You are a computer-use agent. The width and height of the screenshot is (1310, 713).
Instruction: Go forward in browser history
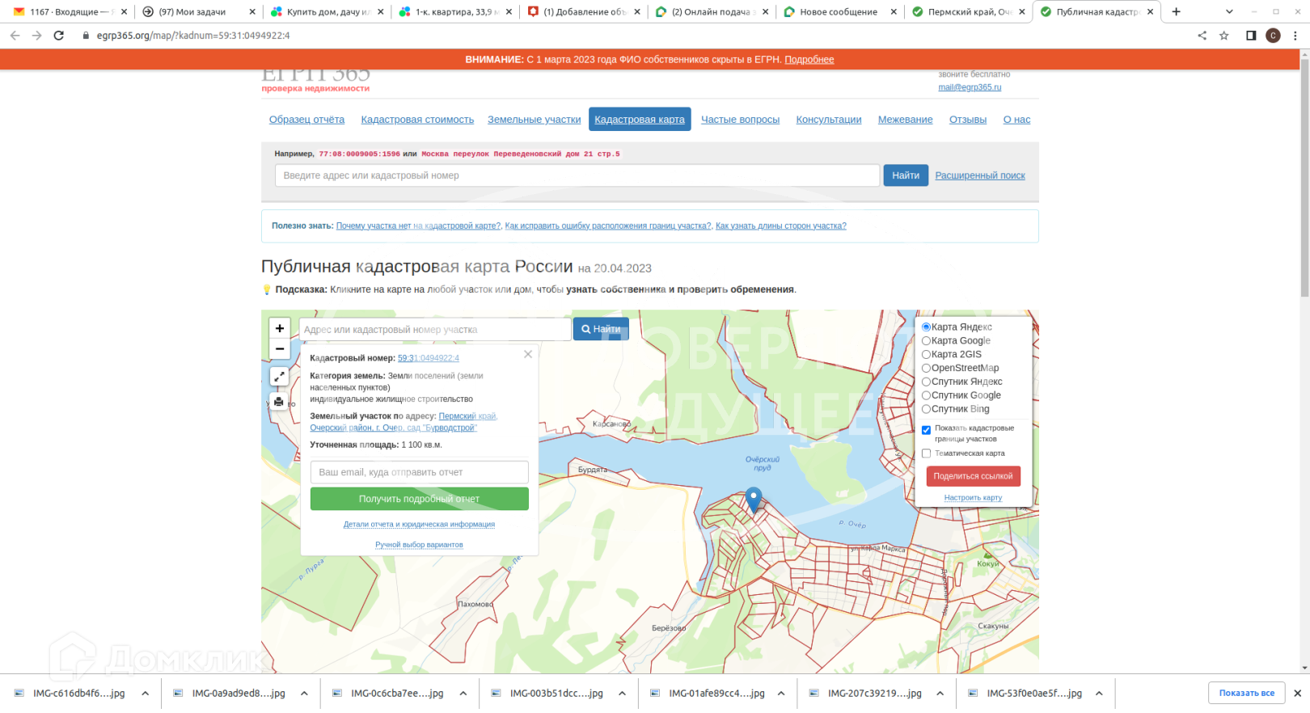[x=36, y=36]
